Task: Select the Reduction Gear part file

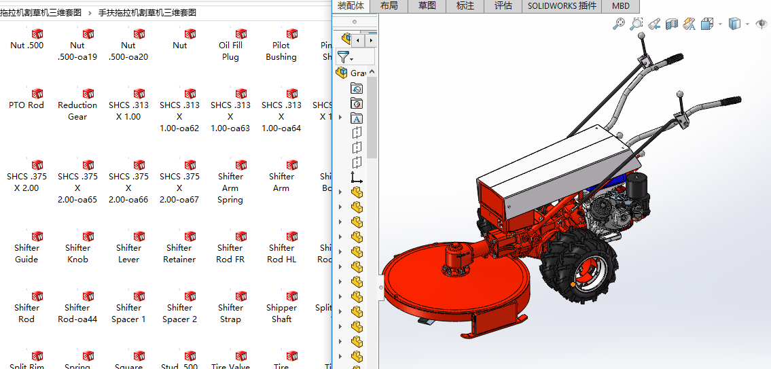Action: [x=77, y=104]
